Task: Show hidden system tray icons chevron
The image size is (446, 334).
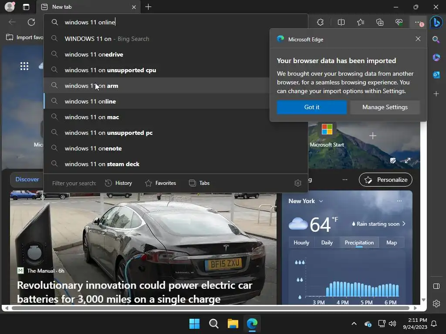Action: pyautogui.click(x=354, y=324)
